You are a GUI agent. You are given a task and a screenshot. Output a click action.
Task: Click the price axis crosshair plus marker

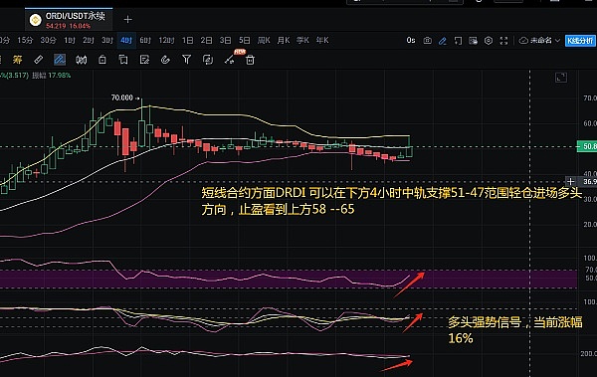pos(570,182)
